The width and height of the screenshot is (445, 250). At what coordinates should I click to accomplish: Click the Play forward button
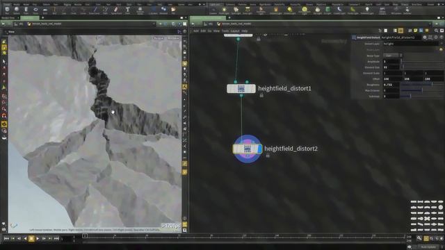click(38, 239)
